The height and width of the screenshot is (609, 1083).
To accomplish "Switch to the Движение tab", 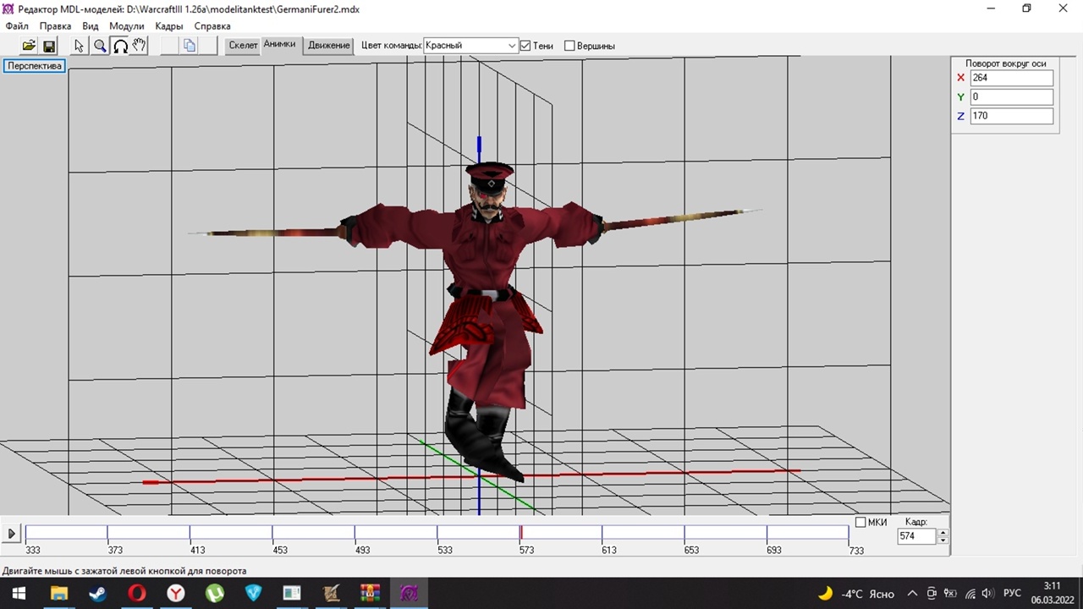I will point(329,46).
